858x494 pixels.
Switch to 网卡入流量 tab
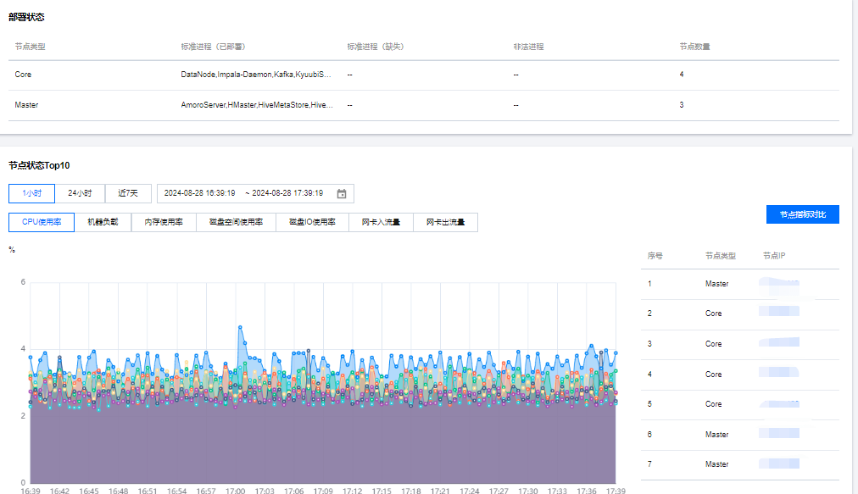pyautogui.click(x=381, y=222)
